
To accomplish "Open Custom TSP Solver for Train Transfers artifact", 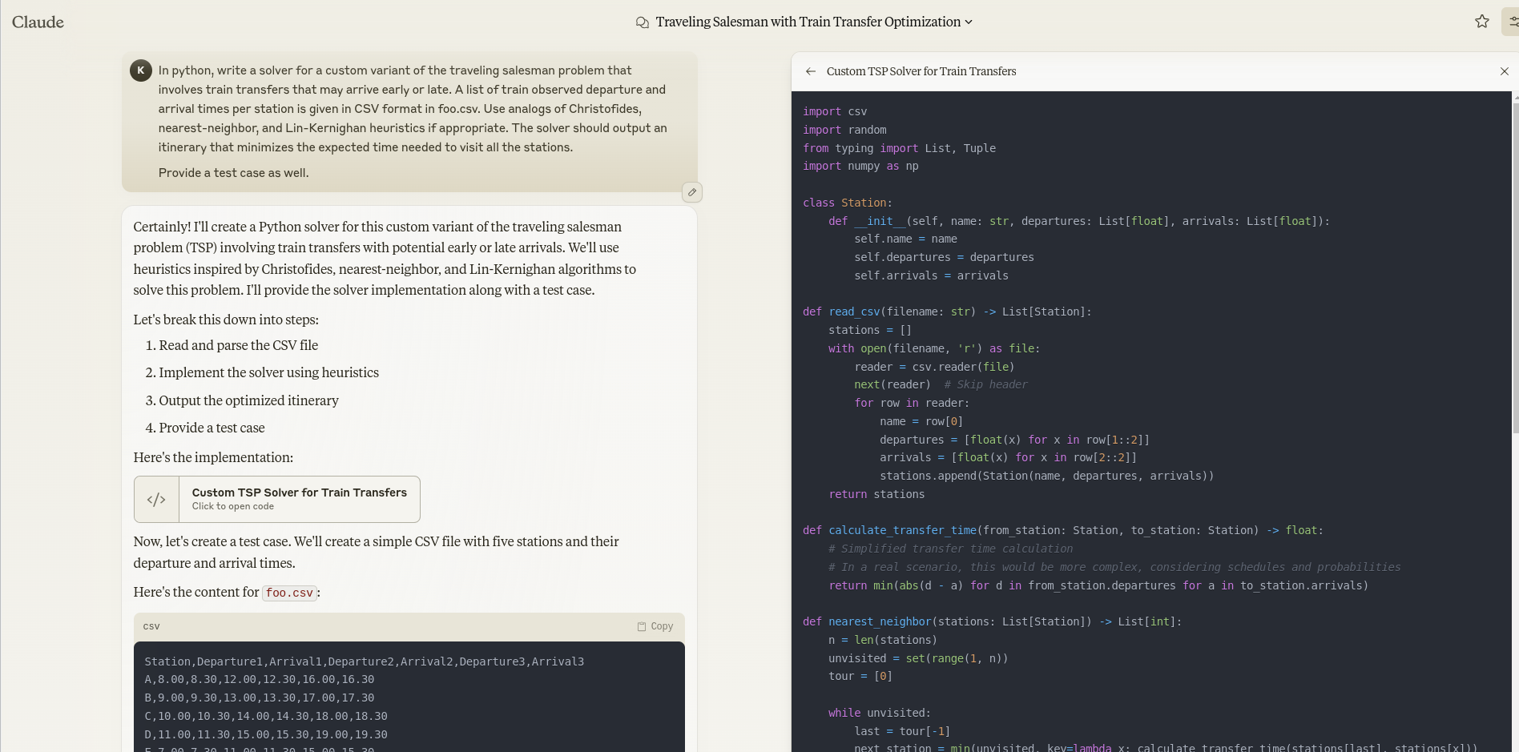I will (277, 499).
